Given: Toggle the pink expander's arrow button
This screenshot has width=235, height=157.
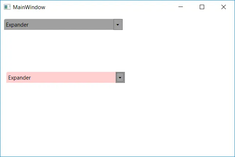Looking at the screenshot, I should 120,77.
